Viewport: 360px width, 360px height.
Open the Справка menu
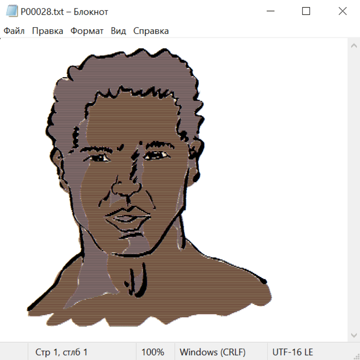[x=151, y=31]
